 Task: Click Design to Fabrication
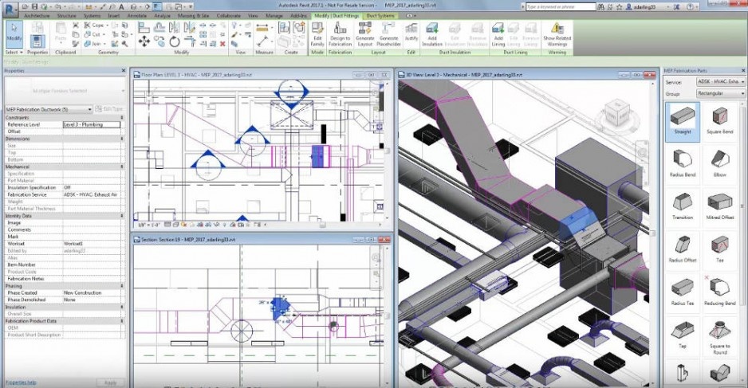[341, 34]
